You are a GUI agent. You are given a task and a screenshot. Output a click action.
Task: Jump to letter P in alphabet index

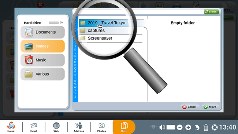click(x=75, y=65)
